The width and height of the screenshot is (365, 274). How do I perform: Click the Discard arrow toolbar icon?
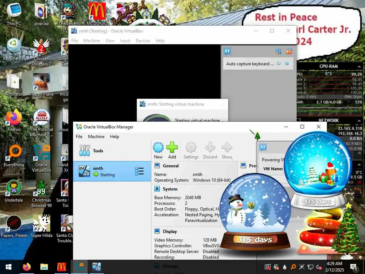pos(210,151)
